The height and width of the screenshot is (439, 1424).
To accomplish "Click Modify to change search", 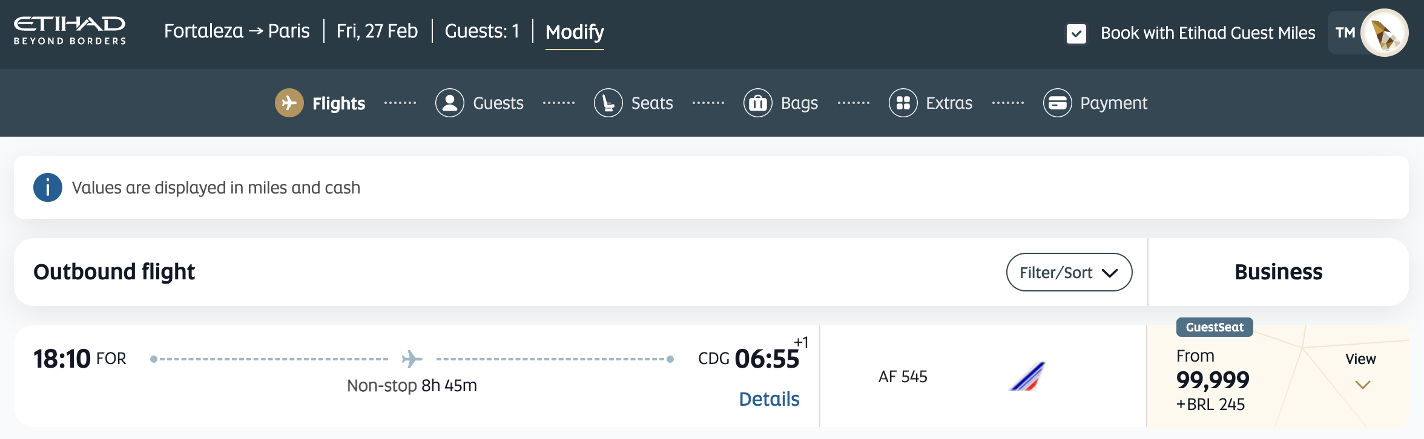I will click(575, 31).
